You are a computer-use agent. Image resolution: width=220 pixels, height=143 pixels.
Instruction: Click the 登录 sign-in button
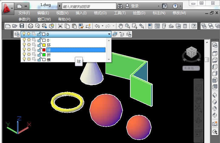(132, 6)
